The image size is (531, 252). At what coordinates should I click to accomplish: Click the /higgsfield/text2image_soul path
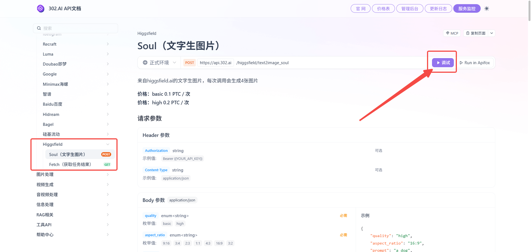(x=262, y=63)
